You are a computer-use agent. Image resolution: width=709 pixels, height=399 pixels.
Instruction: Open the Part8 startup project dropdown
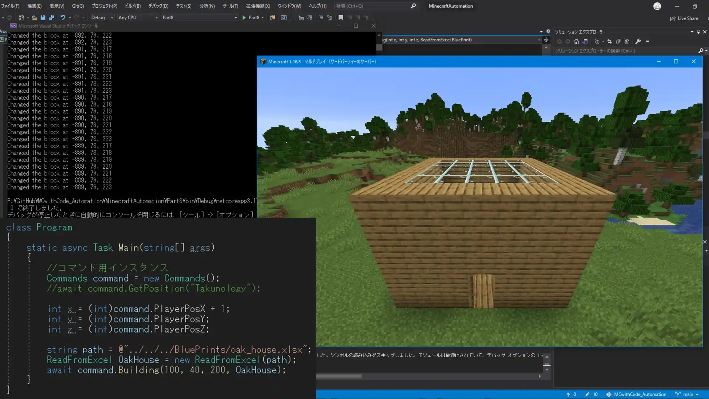(x=199, y=17)
